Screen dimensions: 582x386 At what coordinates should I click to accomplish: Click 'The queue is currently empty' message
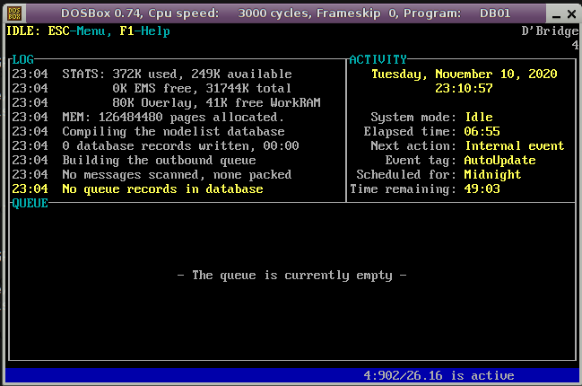pyautogui.click(x=291, y=276)
